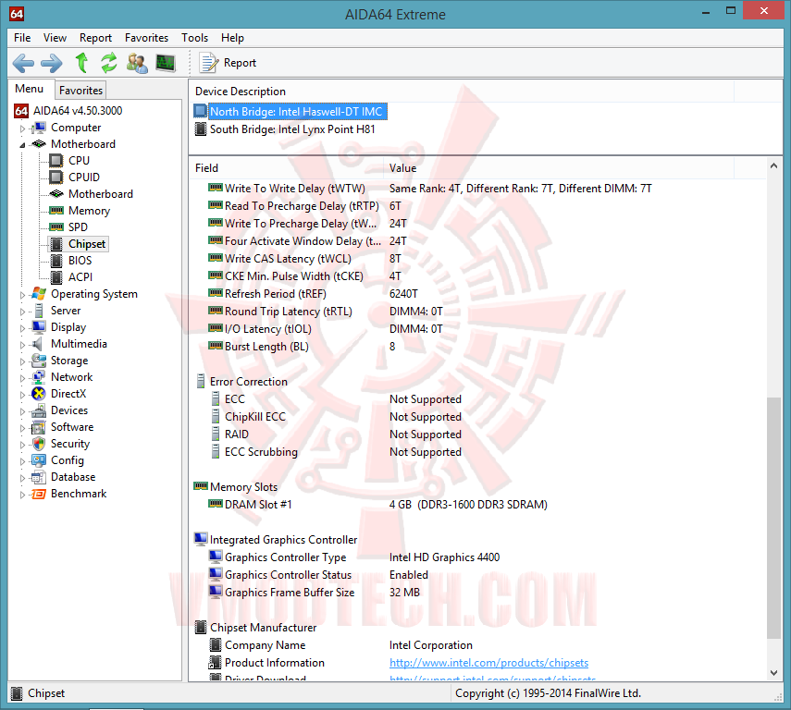Expand the Operating System node
791x710 pixels.
22,295
